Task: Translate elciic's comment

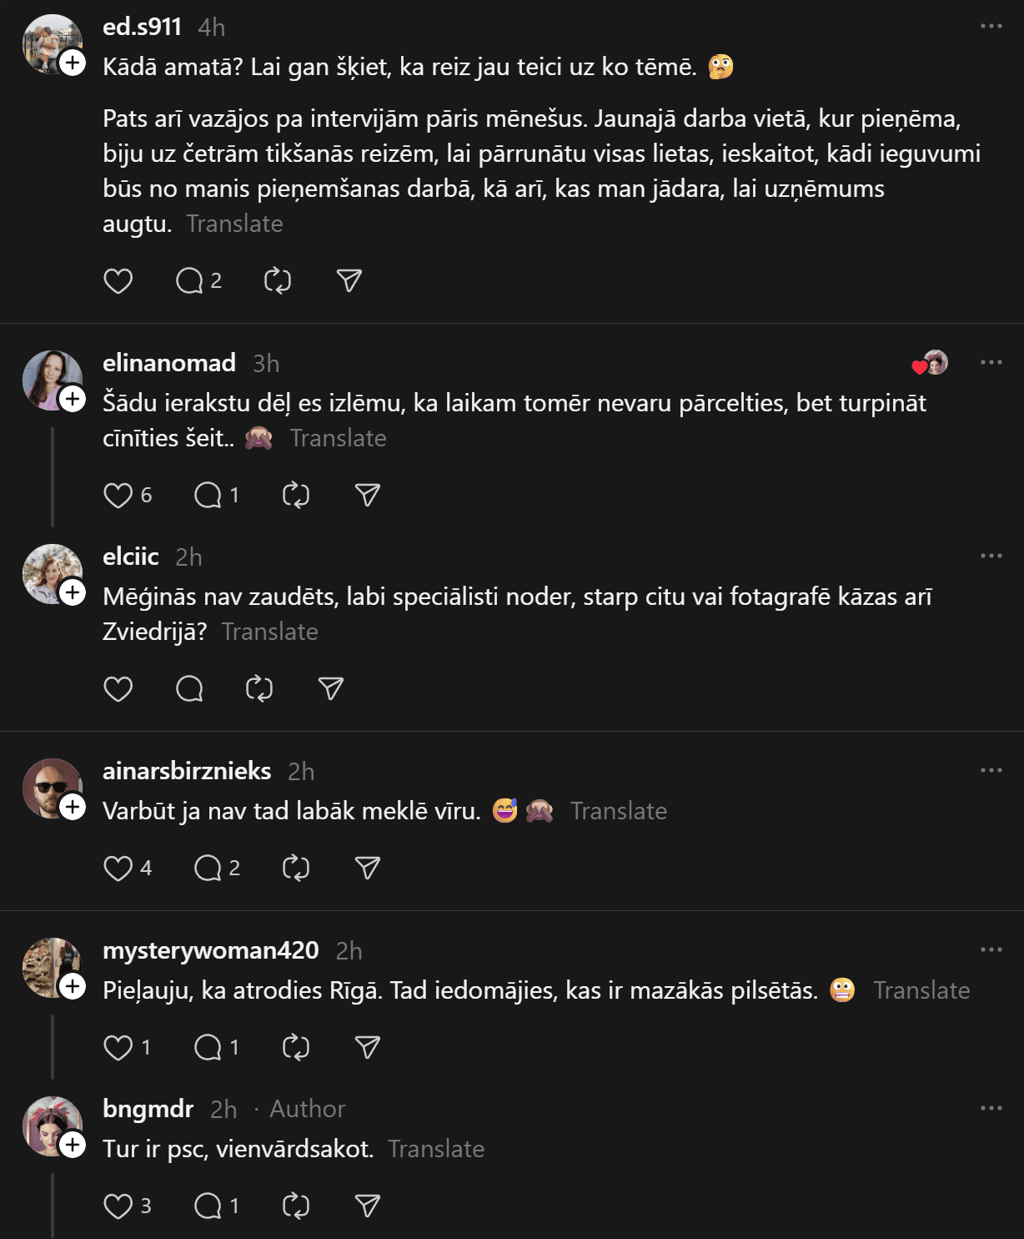Action: click(x=269, y=632)
